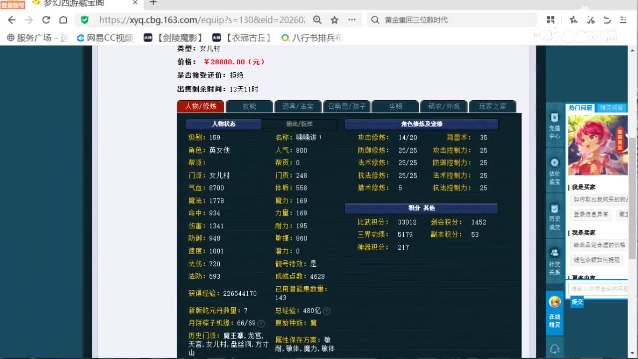Switch to the 热门问题 hot questions tab
This screenshot has width=638, height=359.
click(581, 108)
